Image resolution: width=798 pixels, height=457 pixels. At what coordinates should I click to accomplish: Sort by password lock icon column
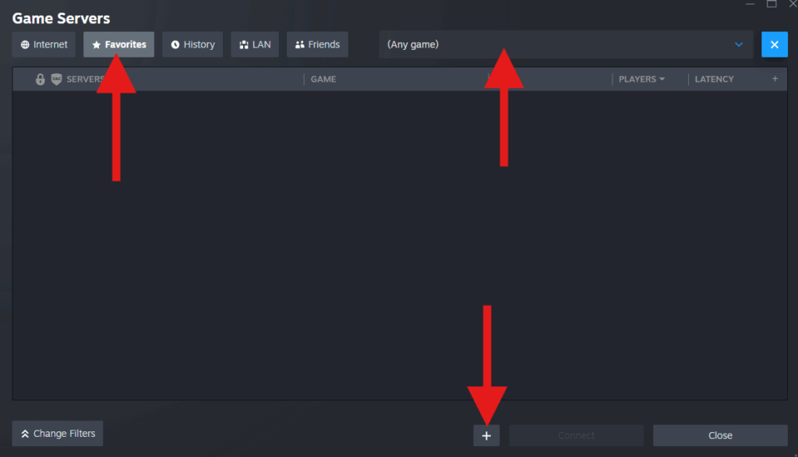coord(41,79)
